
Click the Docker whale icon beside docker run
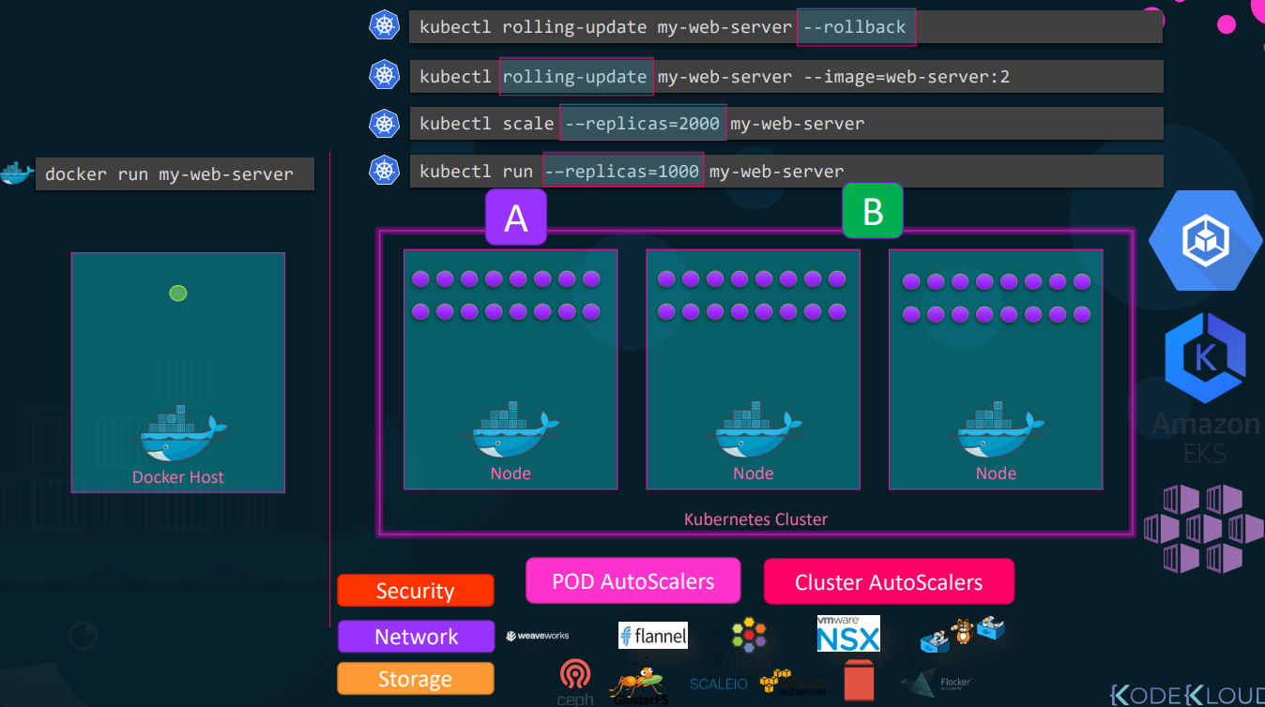tap(16, 173)
